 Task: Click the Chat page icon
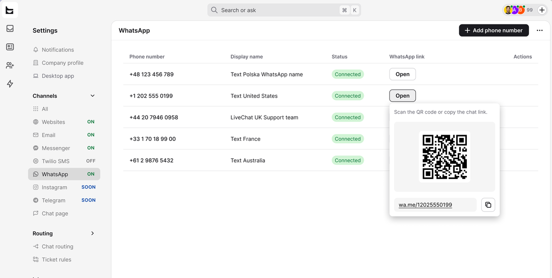point(36,213)
